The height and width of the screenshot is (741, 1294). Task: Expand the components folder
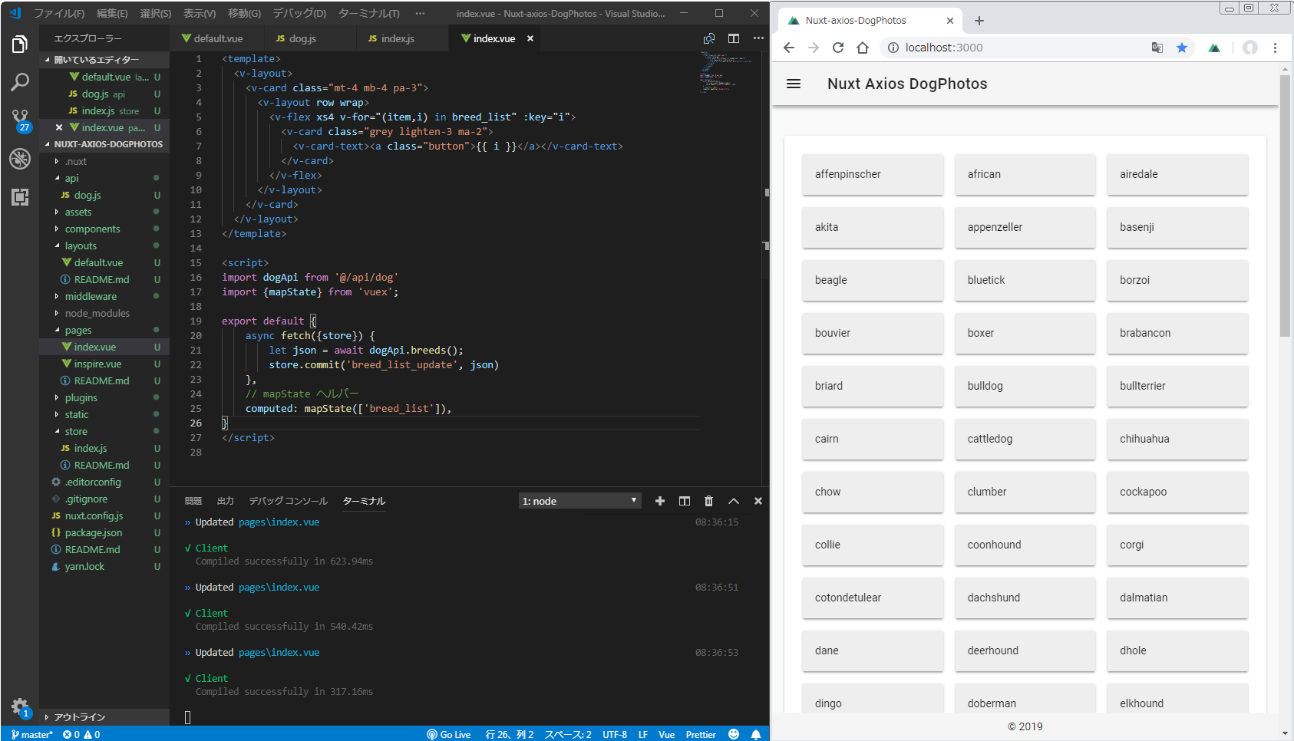coord(92,229)
